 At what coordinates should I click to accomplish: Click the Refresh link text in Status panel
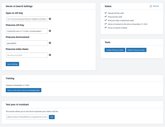(x=156, y=6)
